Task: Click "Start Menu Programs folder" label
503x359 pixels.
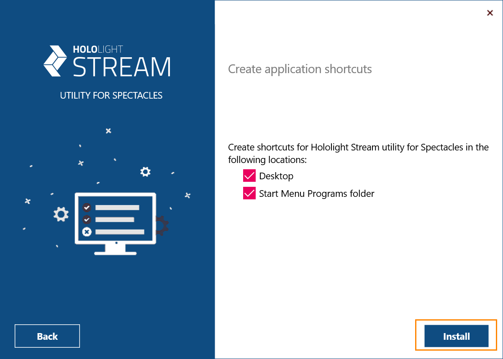Action: coord(317,194)
